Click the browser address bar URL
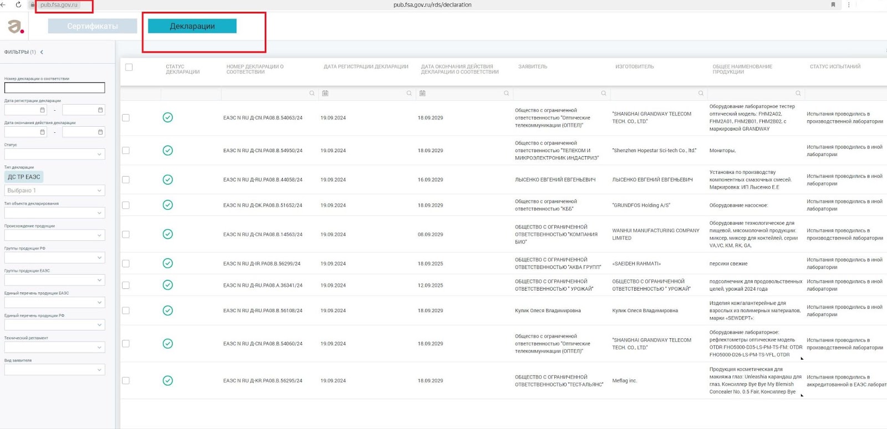The image size is (887, 429). 432,4
